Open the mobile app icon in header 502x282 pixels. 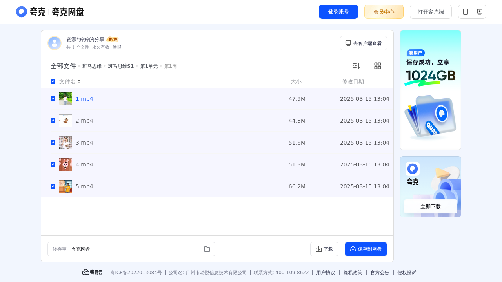pyautogui.click(x=466, y=12)
